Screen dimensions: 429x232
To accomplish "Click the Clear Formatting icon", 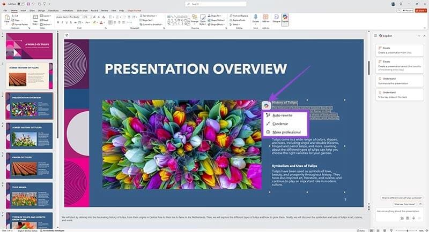I will pos(103,17).
